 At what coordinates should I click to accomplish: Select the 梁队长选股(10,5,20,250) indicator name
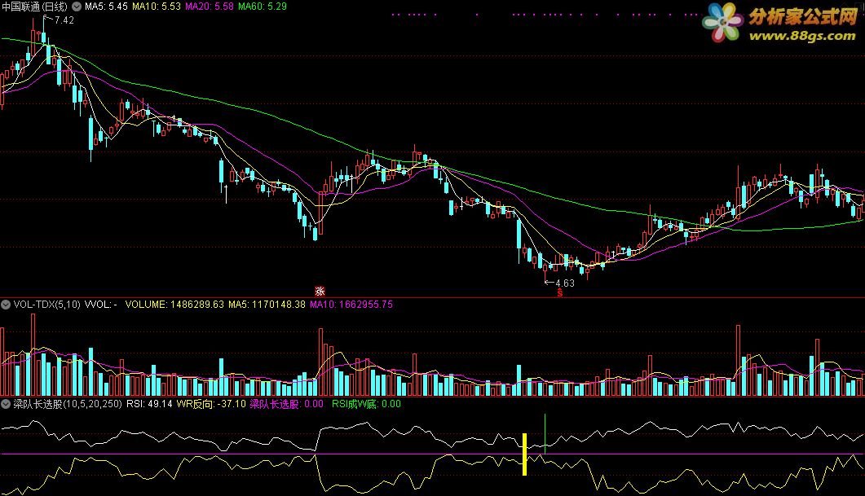pos(68,405)
